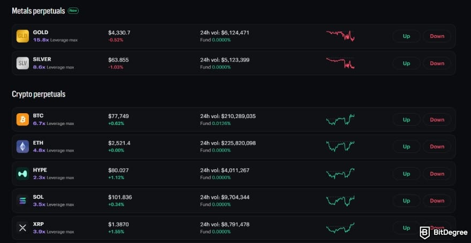The height and width of the screenshot is (243, 471).
Task: Click the HYPE price $80.027
Action: [118, 170]
